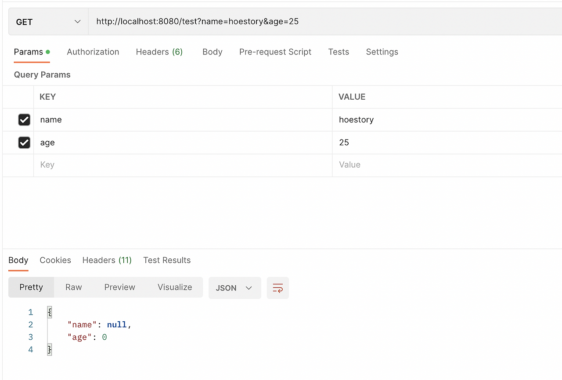Disable the age query parameter
Screen dimensions: 562x380
tap(24, 142)
